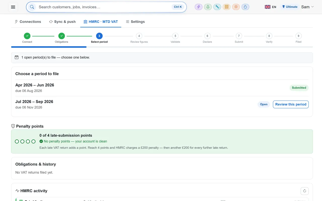Focus the search customers, jobs, invoices field
The width and height of the screenshot is (322, 201).
pos(106,7)
